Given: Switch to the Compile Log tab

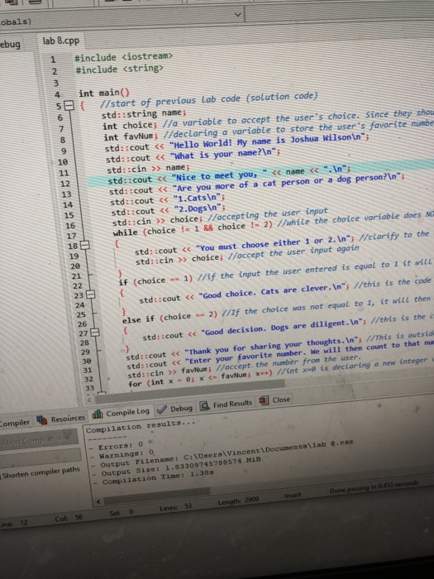Looking at the screenshot, I should [122, 413].
